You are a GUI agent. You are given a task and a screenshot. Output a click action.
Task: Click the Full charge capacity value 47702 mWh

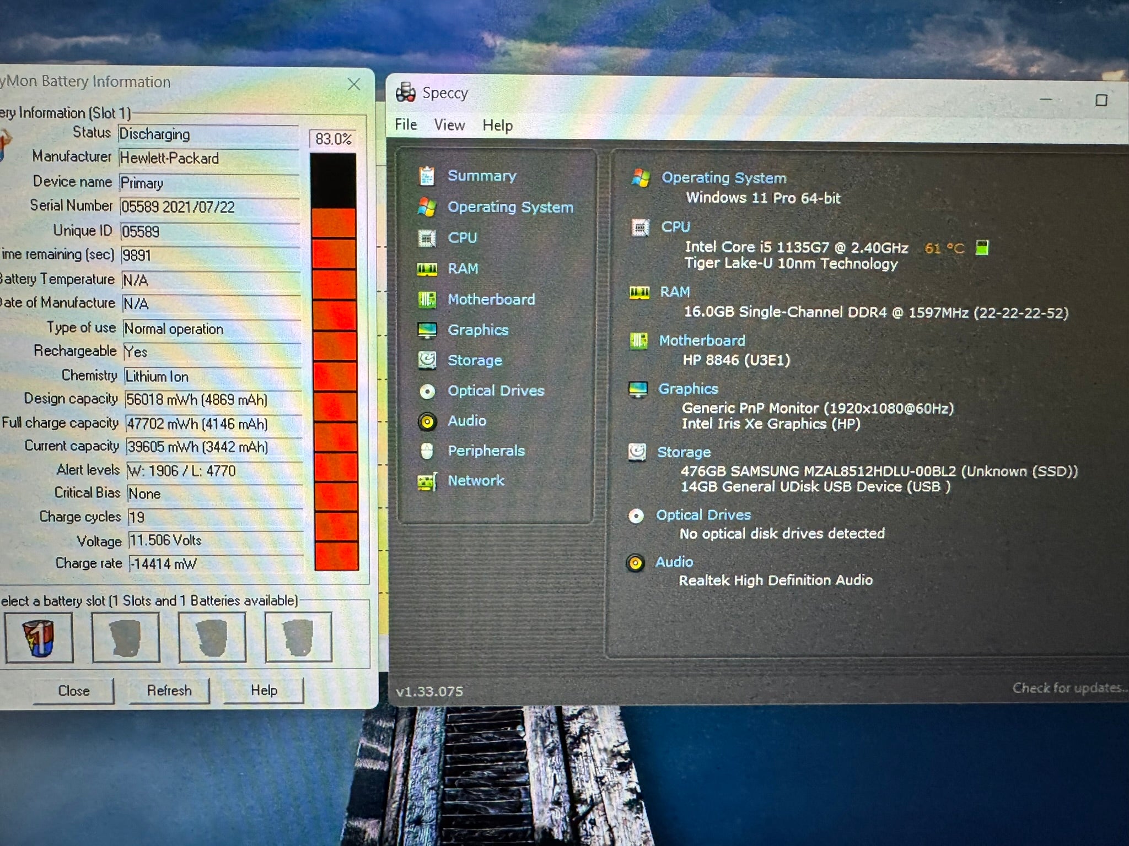(x=213, y=424)
